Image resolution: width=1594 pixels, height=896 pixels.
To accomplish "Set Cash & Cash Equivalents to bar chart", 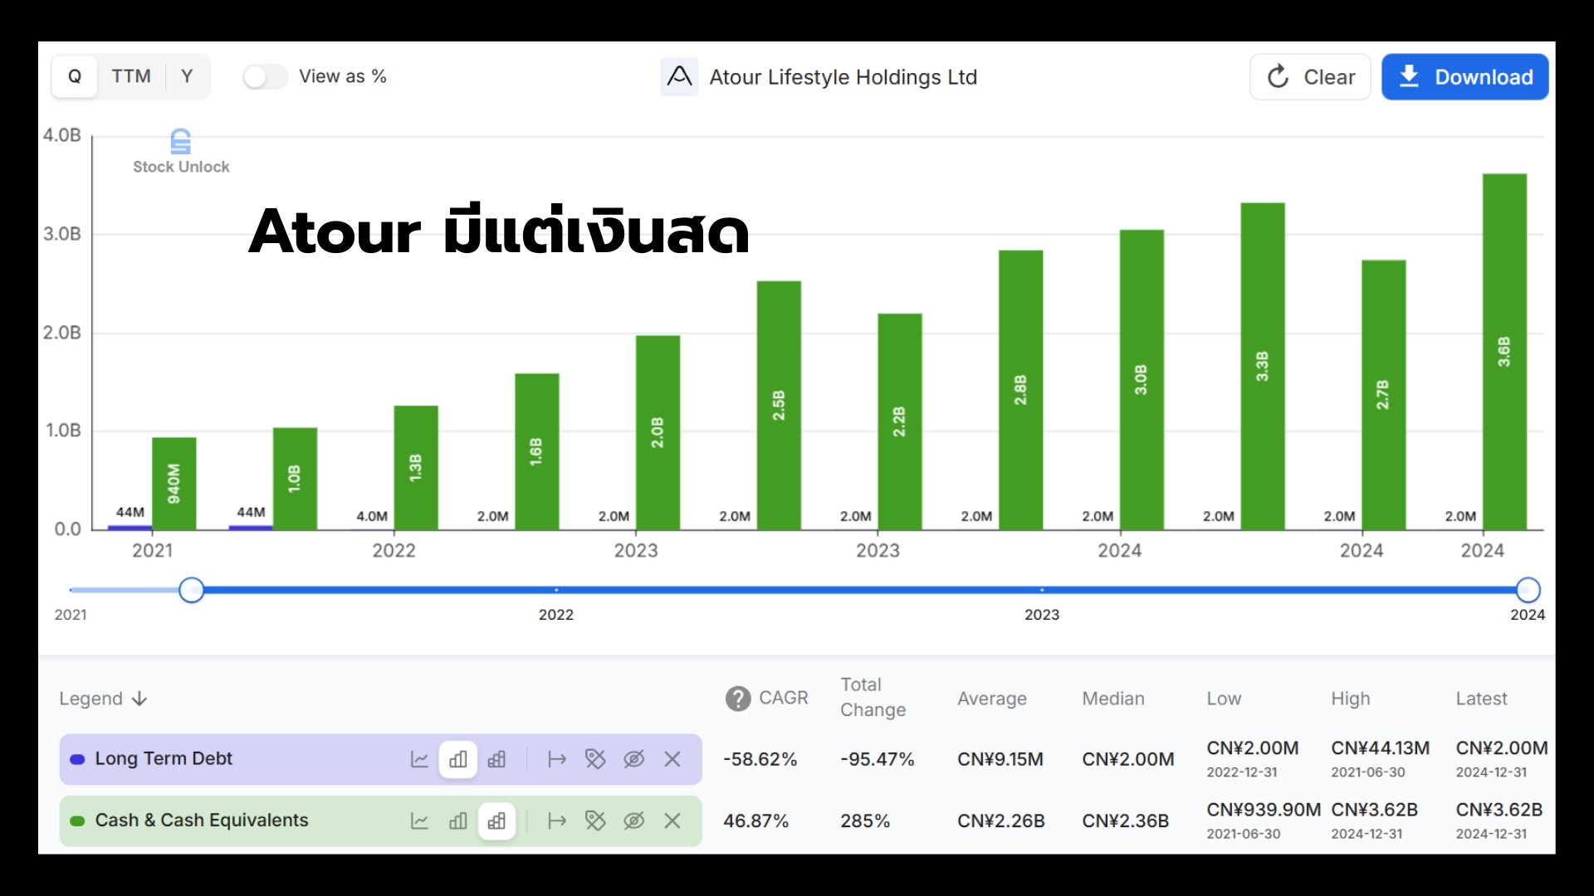I will coord(457,821).
